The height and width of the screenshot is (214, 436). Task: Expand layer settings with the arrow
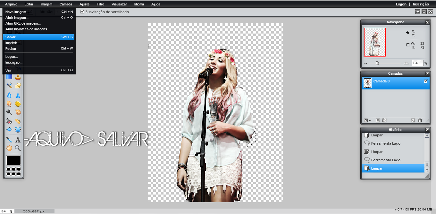point(370,120)
